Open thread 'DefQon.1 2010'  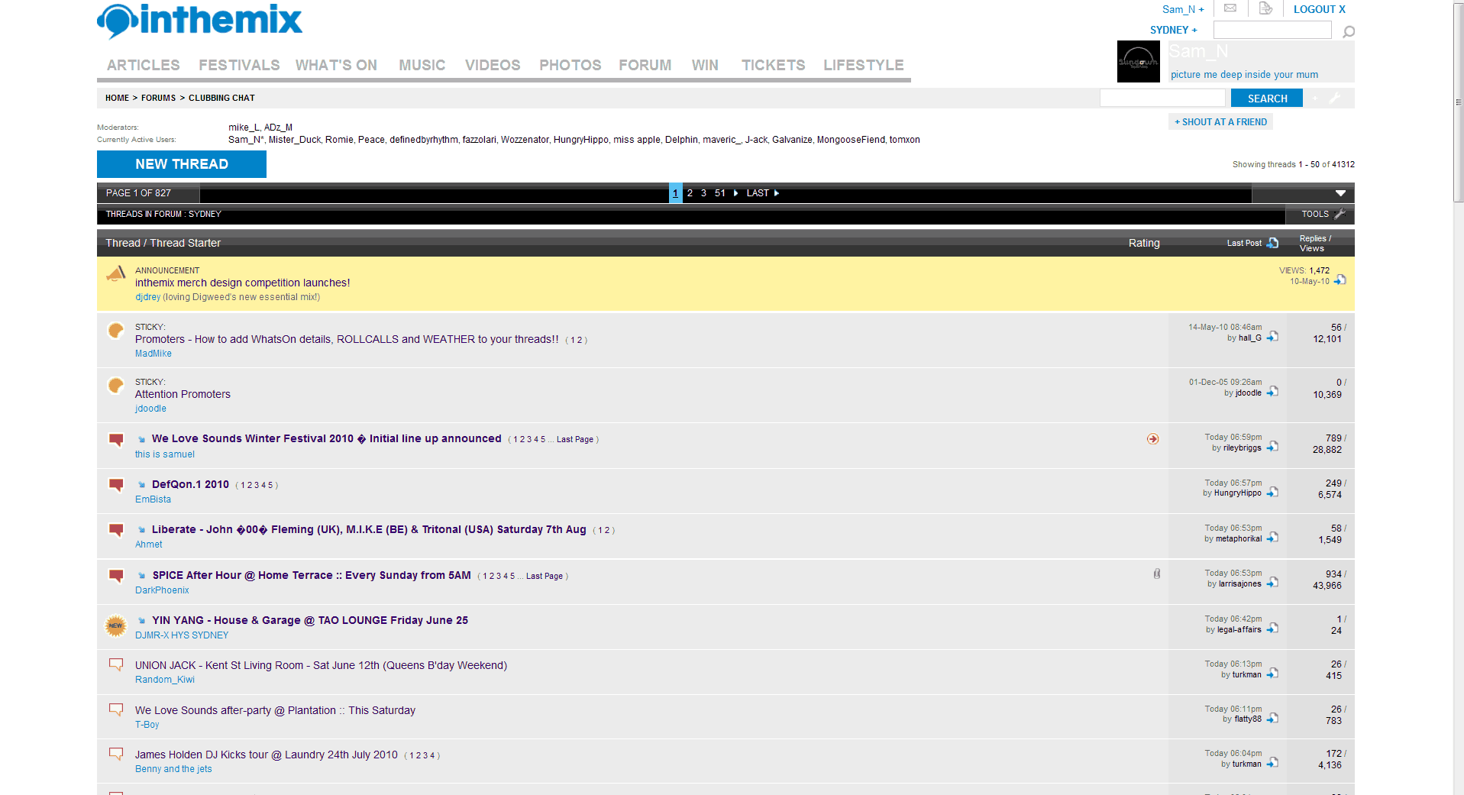(x=190, y=484)
